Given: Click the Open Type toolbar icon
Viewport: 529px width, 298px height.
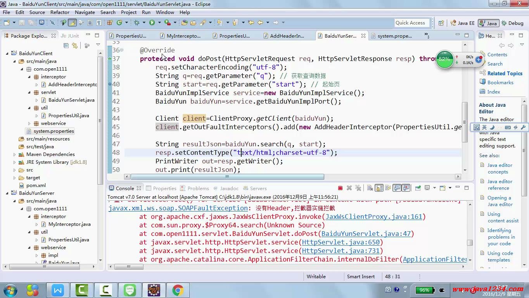Looking at the screenshot, I should 184,23.
